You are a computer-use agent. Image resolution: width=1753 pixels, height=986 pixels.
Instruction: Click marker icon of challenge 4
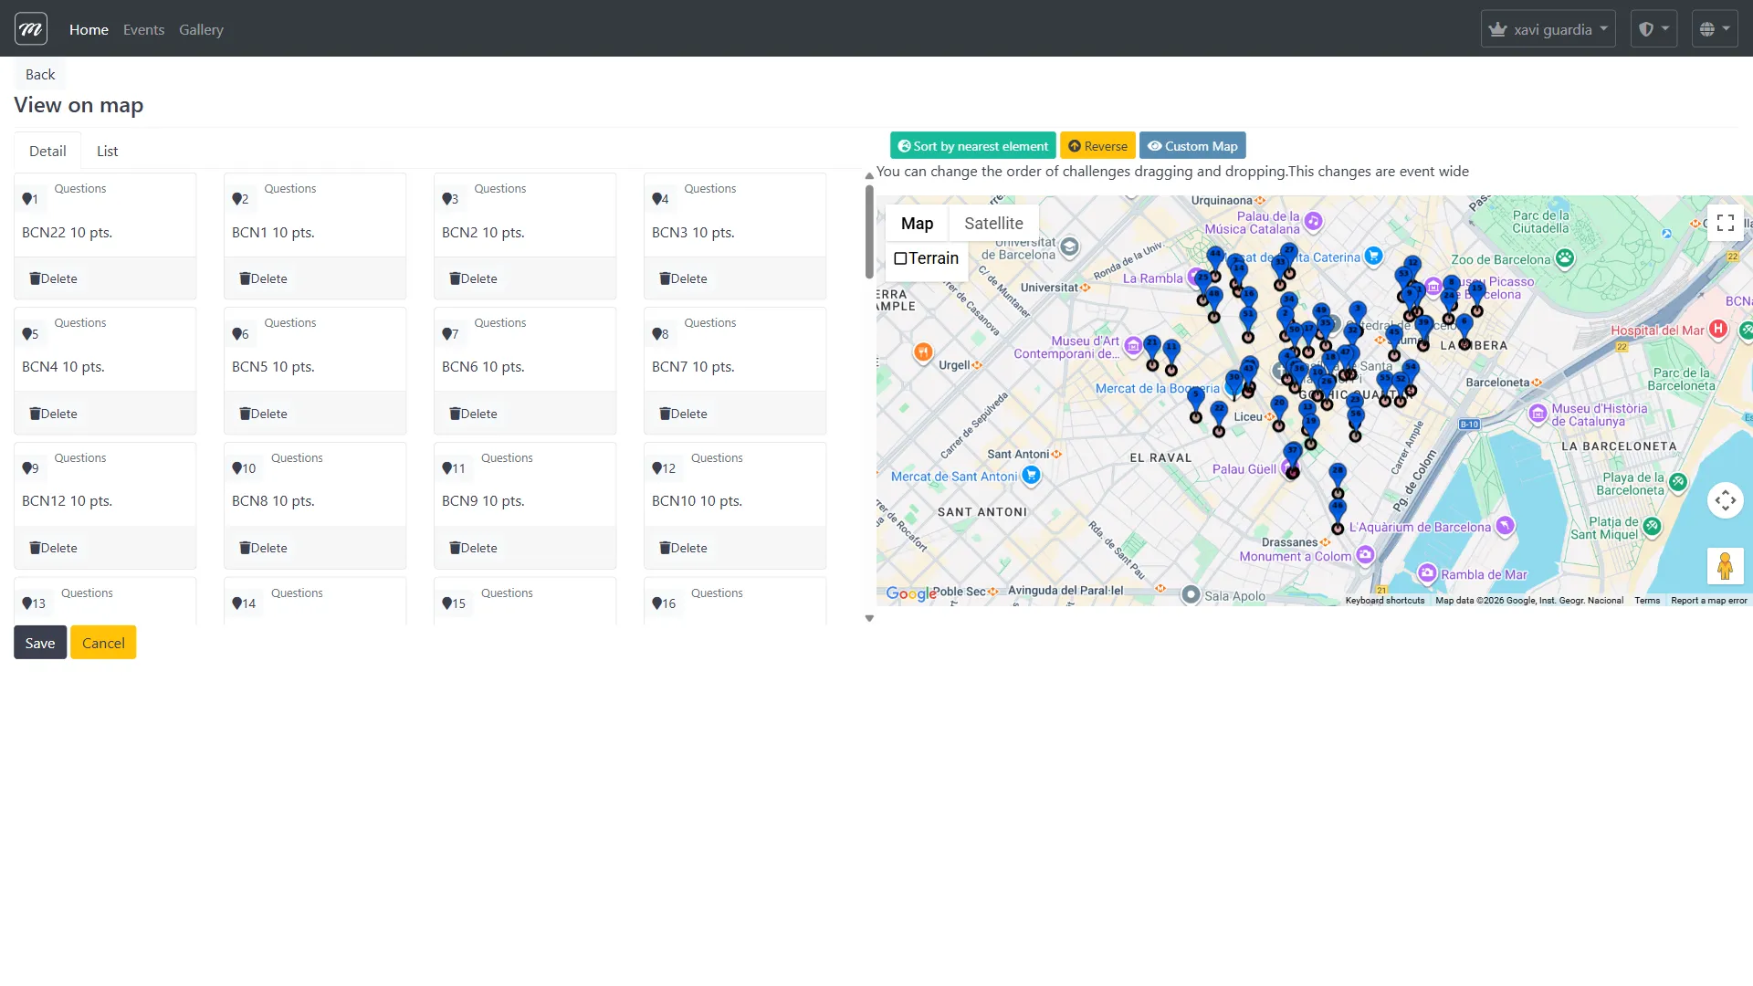[657, 199]
